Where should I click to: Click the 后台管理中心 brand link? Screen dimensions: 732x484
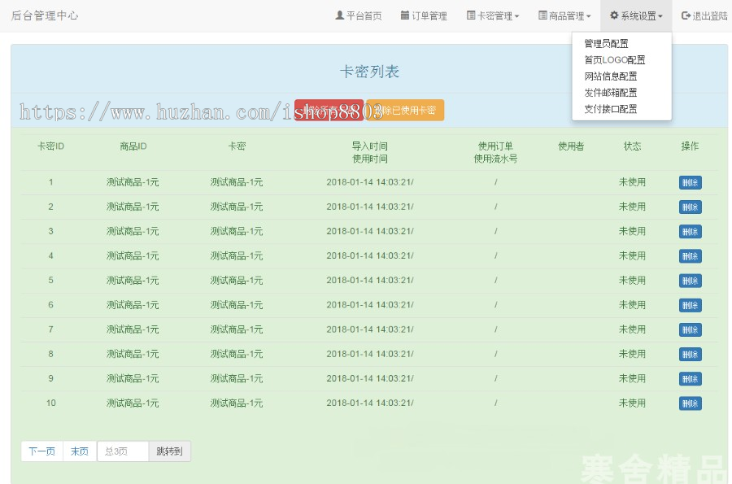pyautogui.click(x=45, y=15)
